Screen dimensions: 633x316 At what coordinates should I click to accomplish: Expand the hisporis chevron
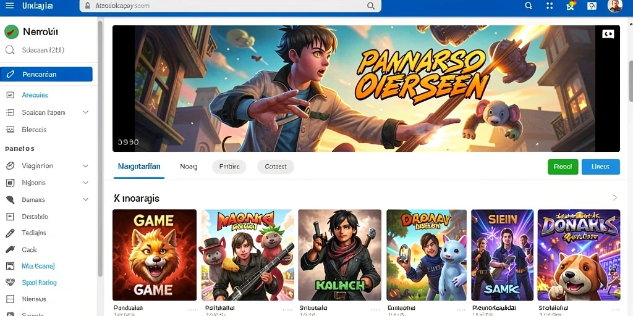click(85, 183)
